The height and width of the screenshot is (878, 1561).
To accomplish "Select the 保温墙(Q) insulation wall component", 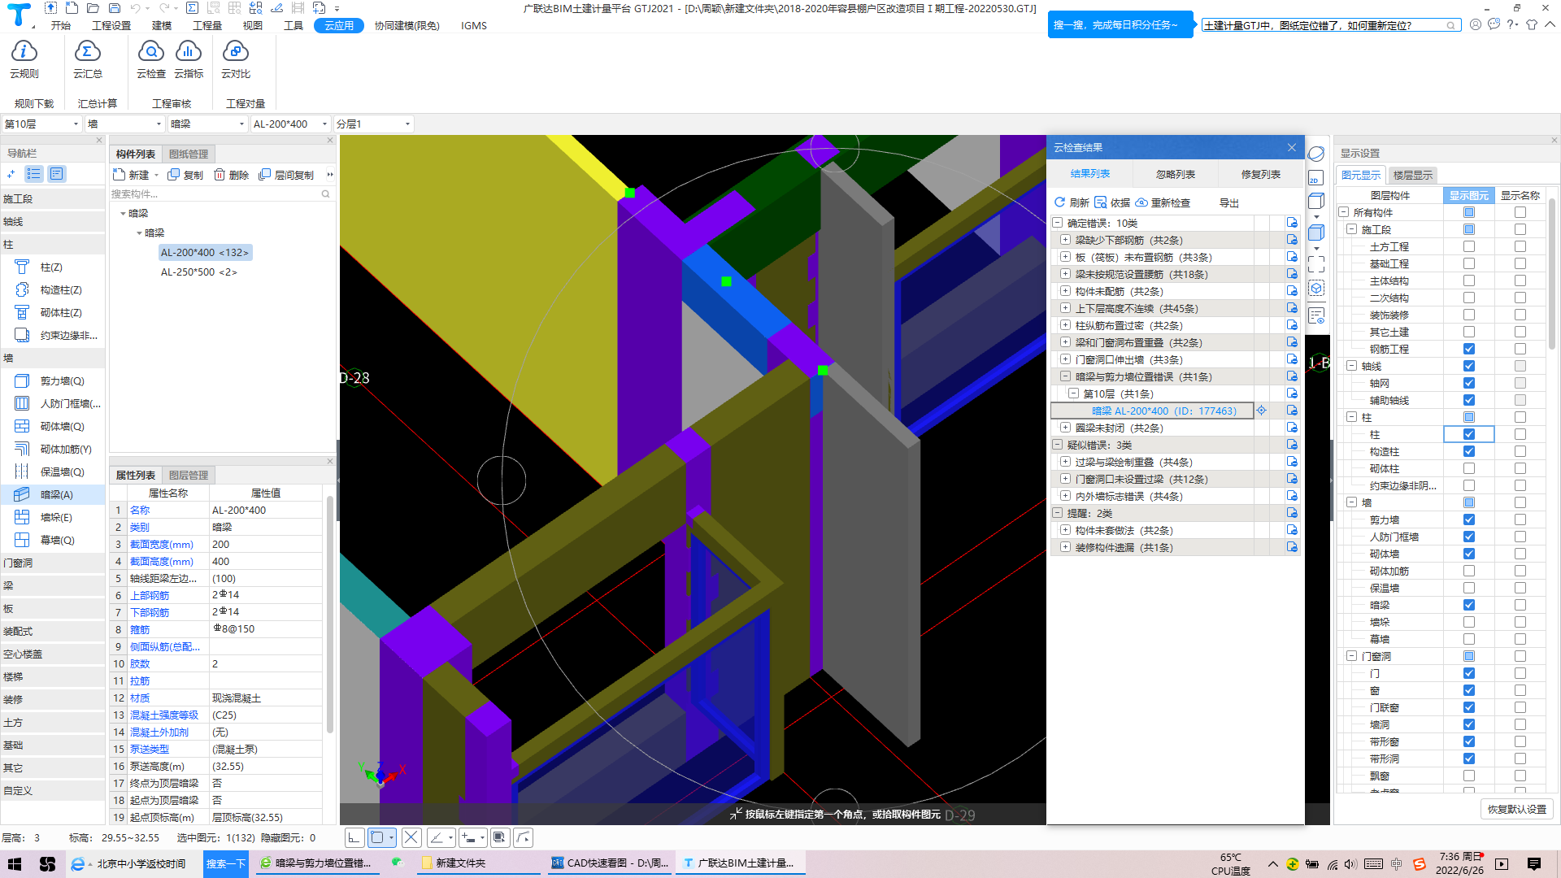I will (x=62, y=472).
